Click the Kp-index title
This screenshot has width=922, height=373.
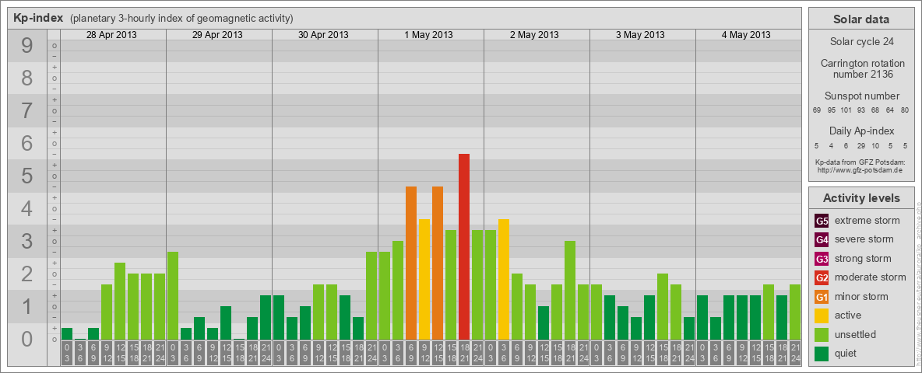coord(38,18)
